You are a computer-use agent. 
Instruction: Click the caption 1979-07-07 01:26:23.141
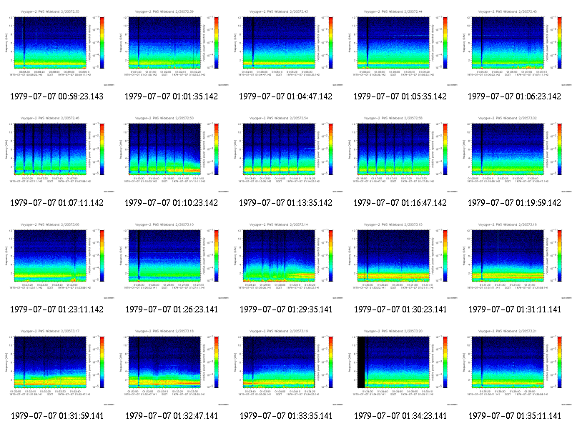tap(172, 309)
